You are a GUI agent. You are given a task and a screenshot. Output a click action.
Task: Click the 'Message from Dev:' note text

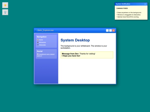(x=70, y=54)
